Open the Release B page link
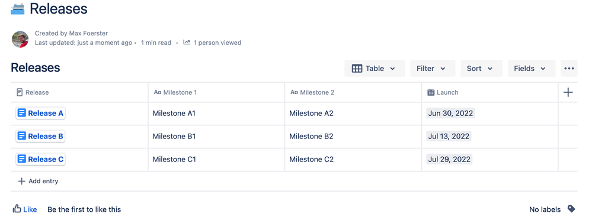The height and width of the screenshot is (220, 592). point(40,136)
